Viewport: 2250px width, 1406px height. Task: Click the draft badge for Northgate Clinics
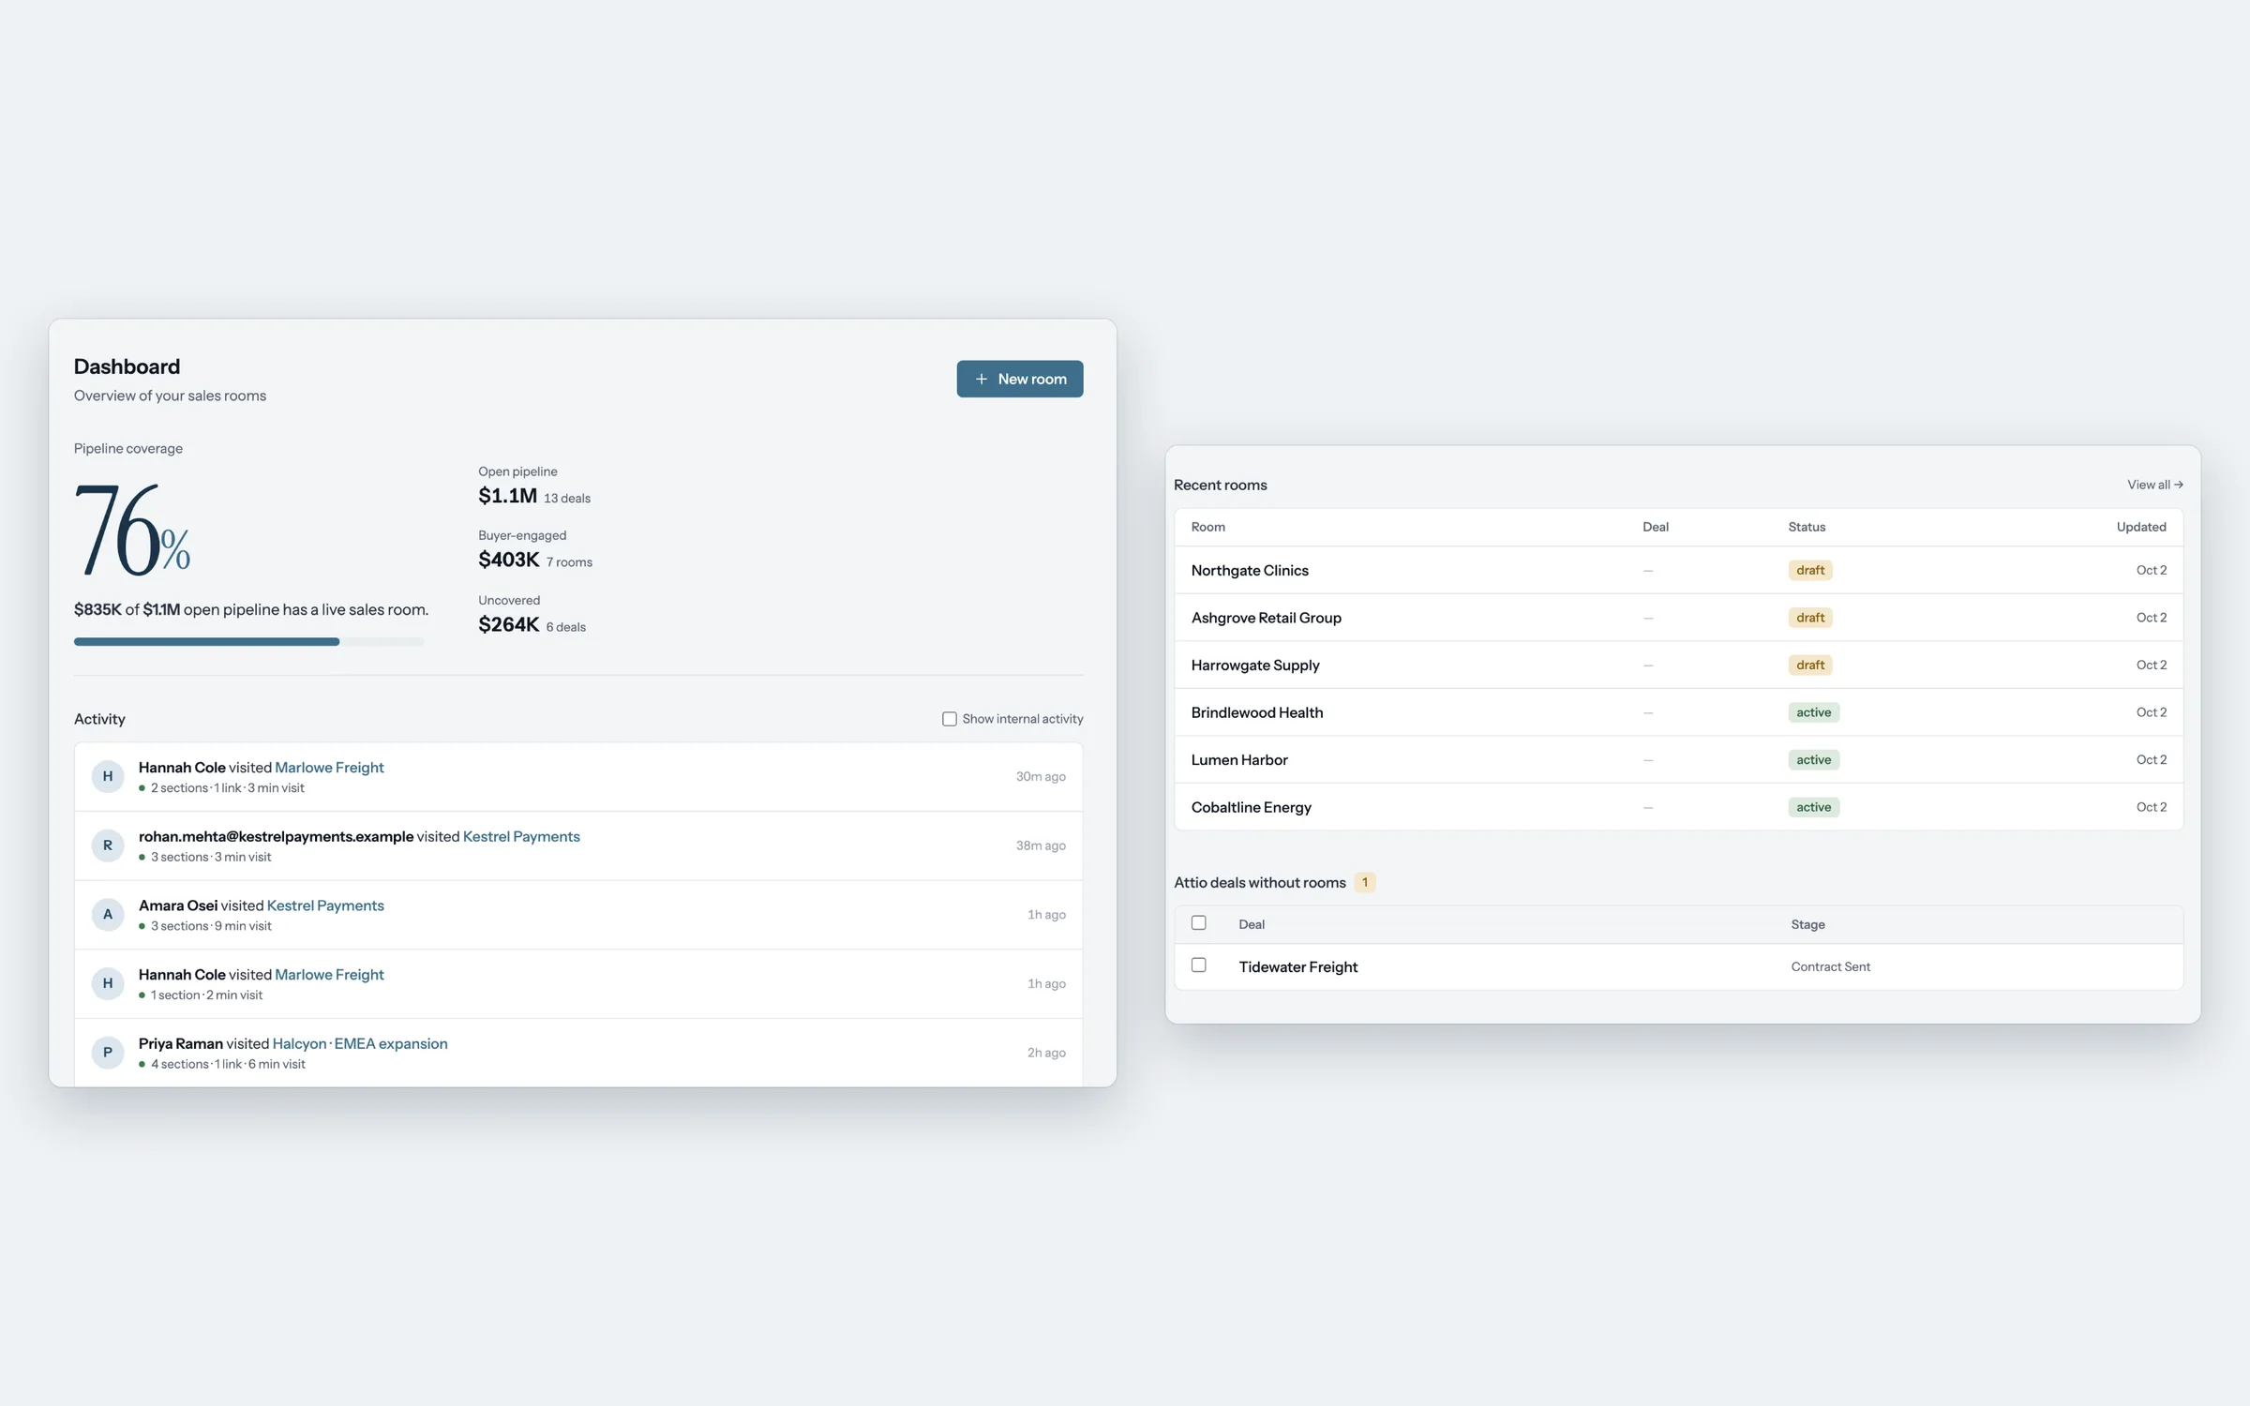1809,570
